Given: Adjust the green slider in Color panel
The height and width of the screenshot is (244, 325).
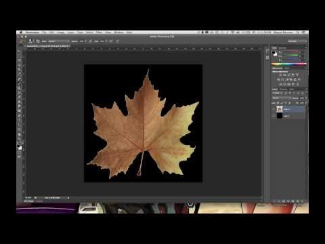Looking at the screenshot, I should tap(290, 56).
